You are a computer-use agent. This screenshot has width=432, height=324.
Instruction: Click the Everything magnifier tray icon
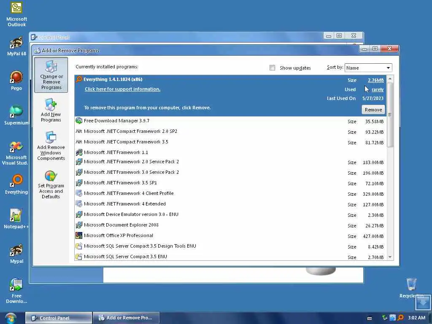(x=401, y=318)
